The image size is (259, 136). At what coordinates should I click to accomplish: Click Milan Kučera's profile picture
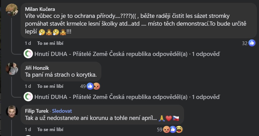tap(12, 10)
